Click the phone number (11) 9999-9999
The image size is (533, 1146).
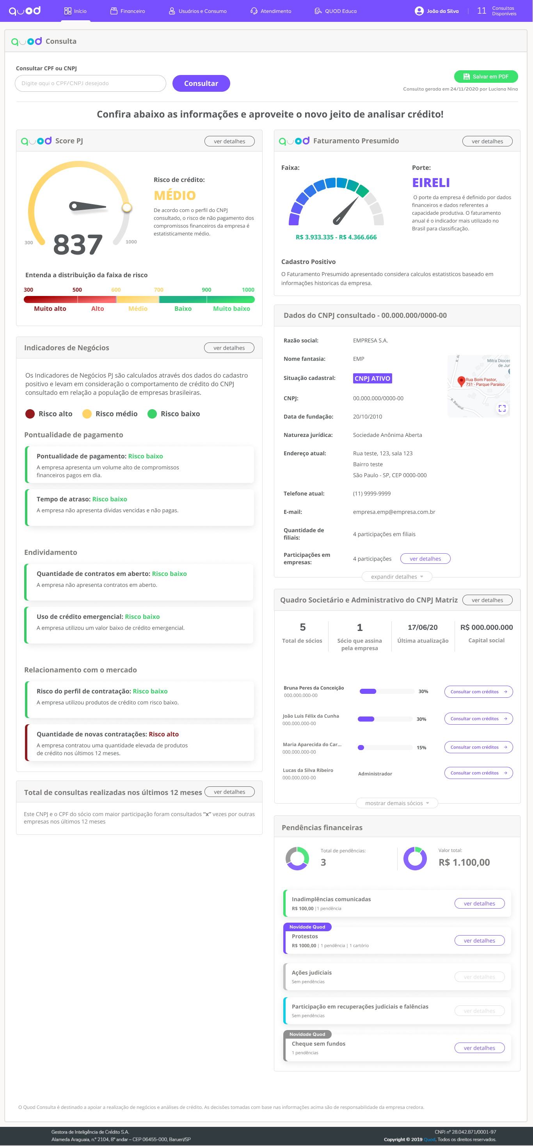pos(371,494)
